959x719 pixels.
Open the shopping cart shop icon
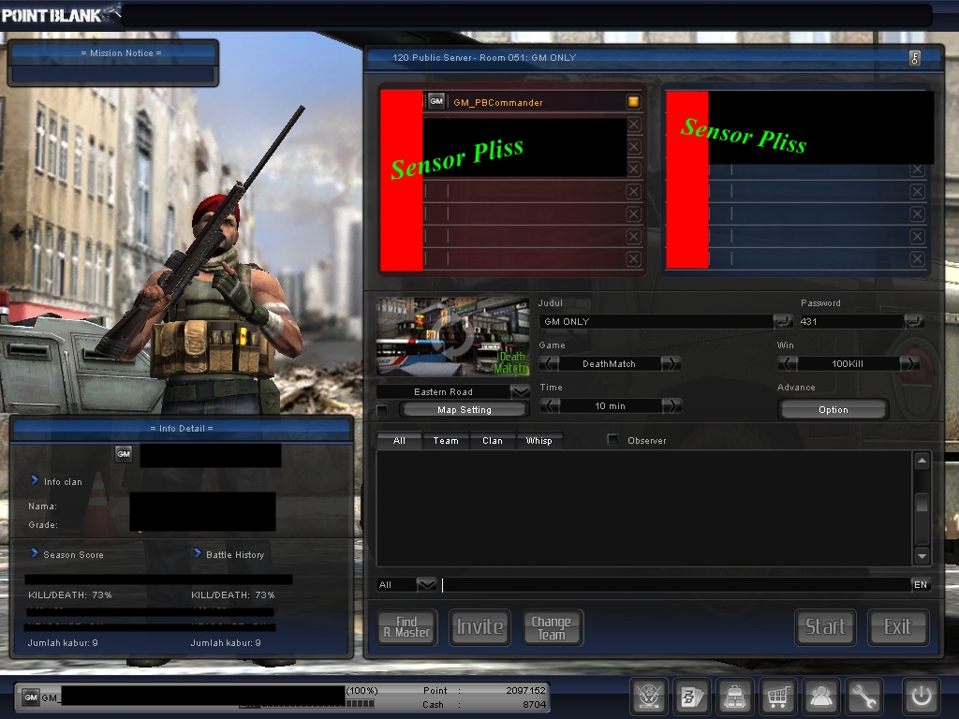click(778, 697)
